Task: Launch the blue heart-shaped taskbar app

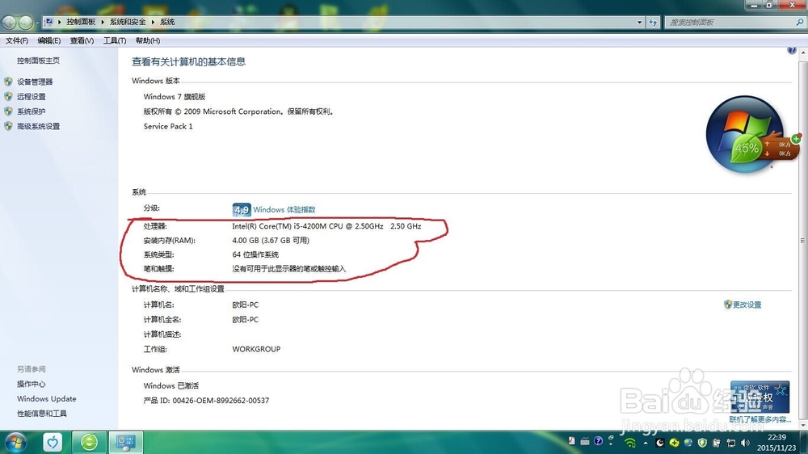Action: [x=52, y=442]
